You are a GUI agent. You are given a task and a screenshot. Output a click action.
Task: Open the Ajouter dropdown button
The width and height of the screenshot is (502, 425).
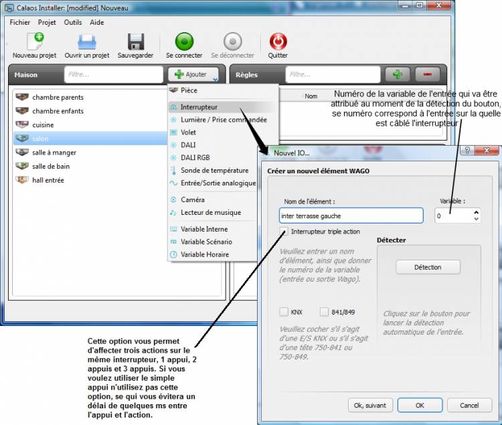pos(193,74)
